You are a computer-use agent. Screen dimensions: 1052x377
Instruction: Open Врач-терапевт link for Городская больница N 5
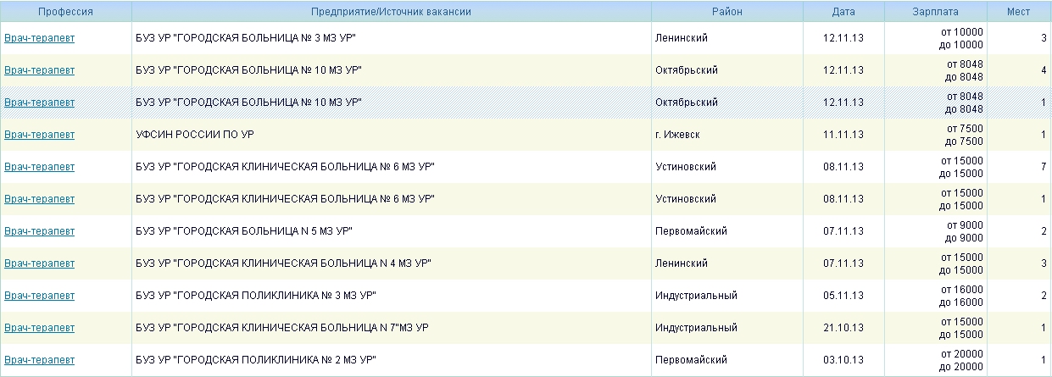[39, 231]
